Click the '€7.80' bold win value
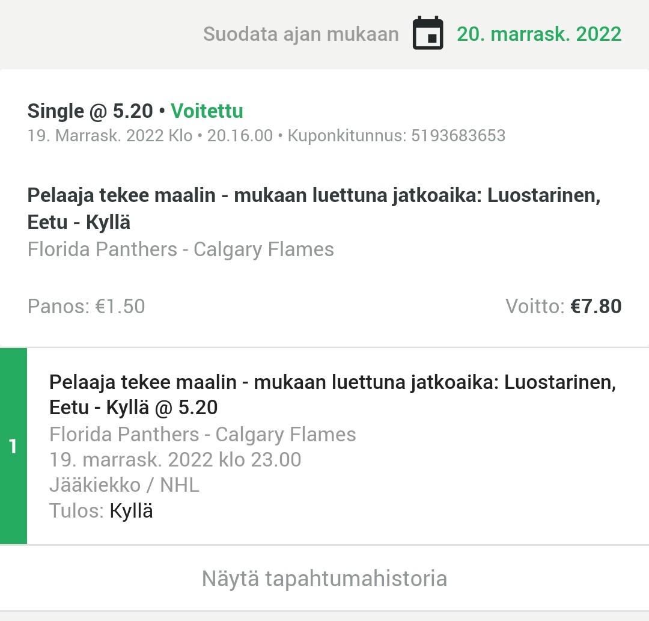The width and height of the screenshot is (649, 621). click(596, 307)
